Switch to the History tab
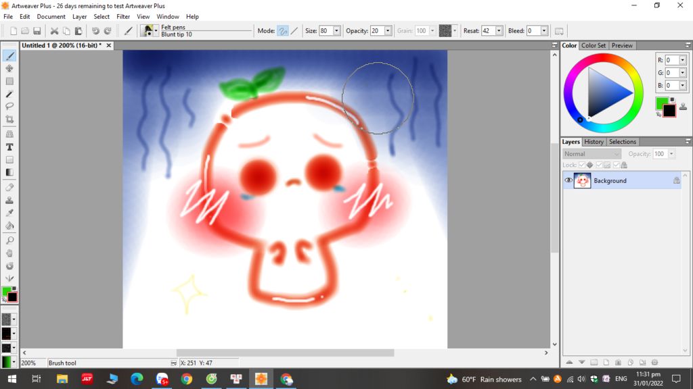This screenshot has height=389, width=693. [x=594, y=142]
